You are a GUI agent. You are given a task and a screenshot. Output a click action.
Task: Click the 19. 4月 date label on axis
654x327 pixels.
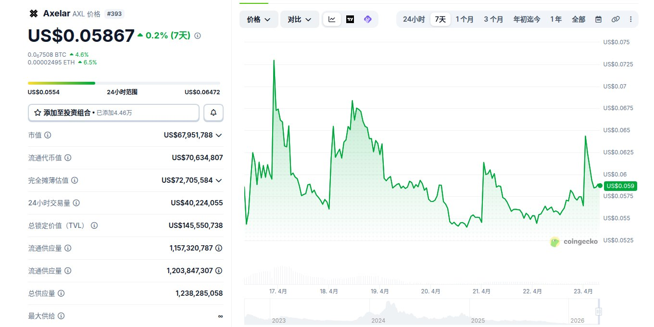point(380,291)
